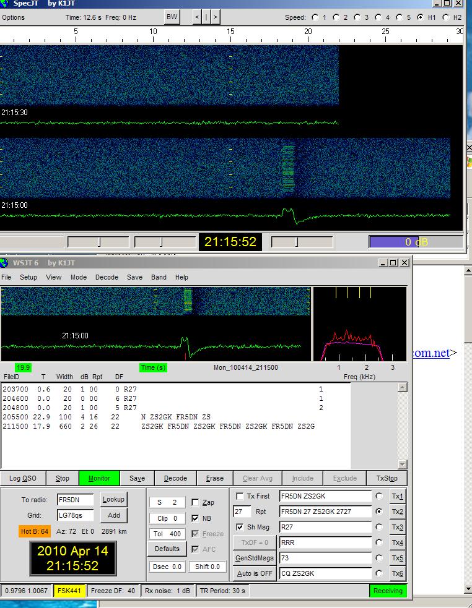This screenshot has width=472, height=608.
Task: Click the Tx1 transmit button
Action: (397, 497)
